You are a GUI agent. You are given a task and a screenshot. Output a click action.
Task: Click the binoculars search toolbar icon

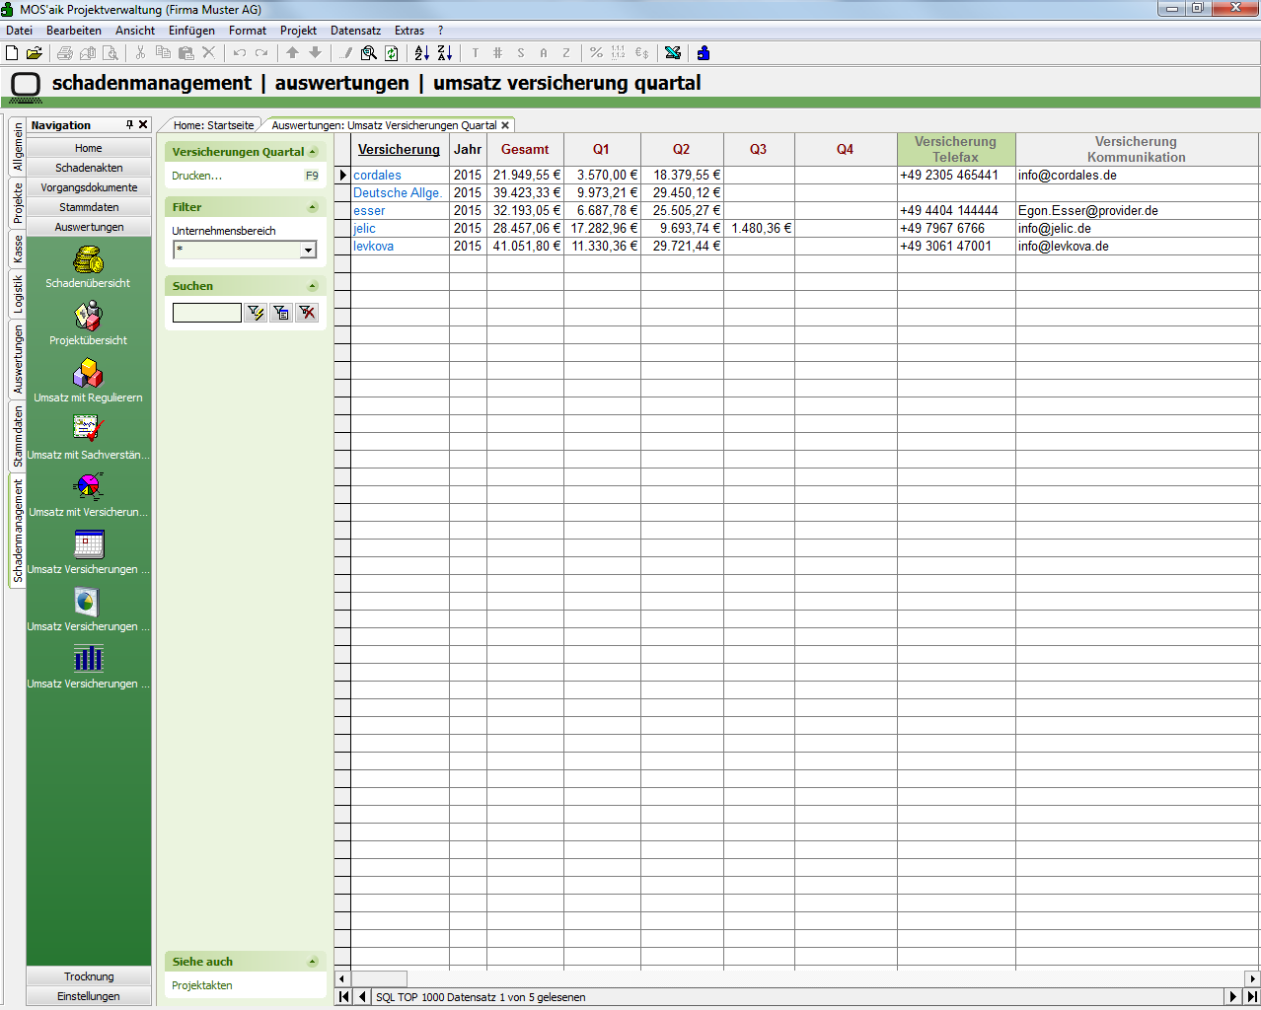click(x=369, y=53)
